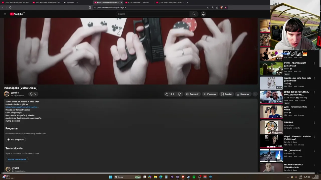321x180 pixels.
Task: Open the Spotify link in description
Action: (22, 107)
